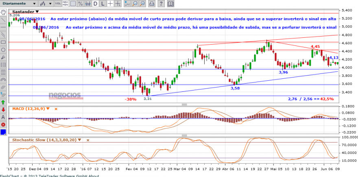Click the divider handle above MACD panel
Image resolution: width=358 pixels, height=177 pixels.
coord(184,105)
